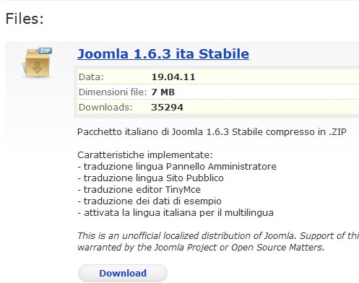359x283 pixels.
Task: Click the attivata la lingua italiana line
Action: point(176,213)
